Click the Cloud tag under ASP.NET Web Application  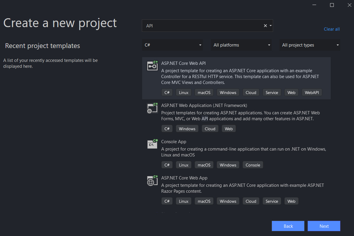pos(210,129)
